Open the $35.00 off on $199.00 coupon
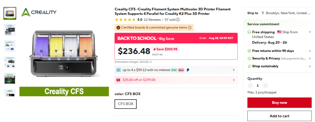Image resolution: width=315 pixels, height=122 pixels. coord(176,80)
